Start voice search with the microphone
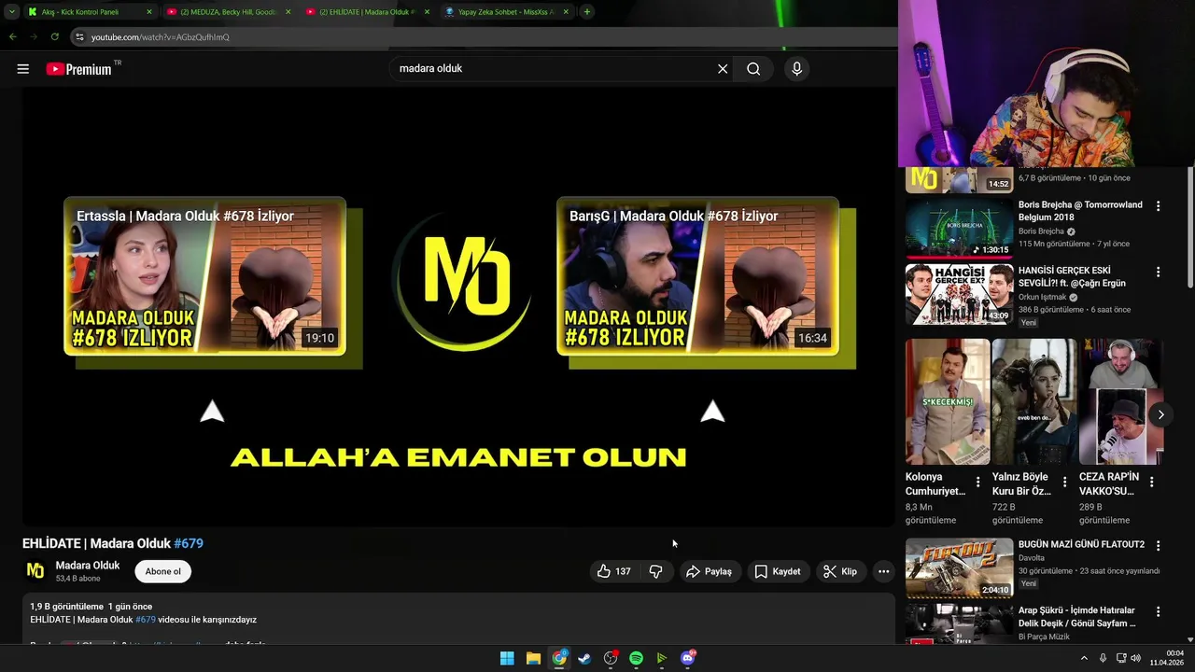The width and height of the screenshot is (1195, 672). 796,68
